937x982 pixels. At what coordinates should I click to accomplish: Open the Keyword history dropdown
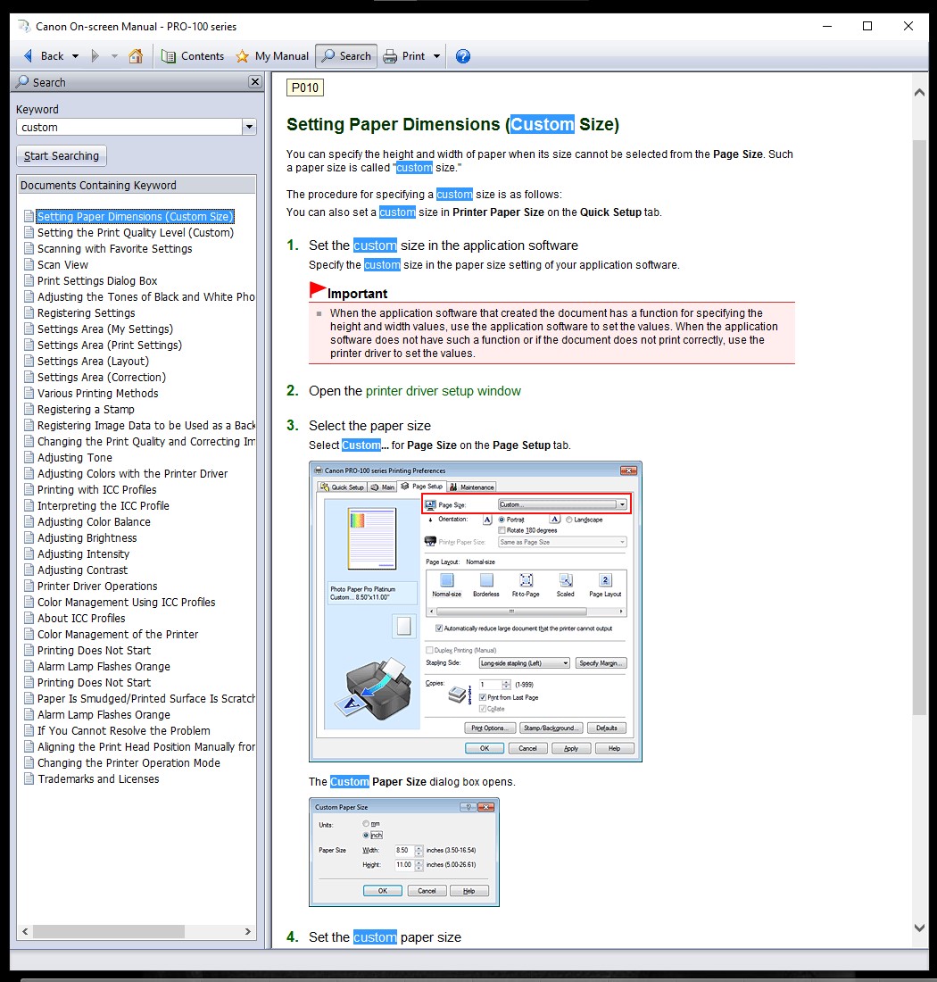(x=249, y=128)
